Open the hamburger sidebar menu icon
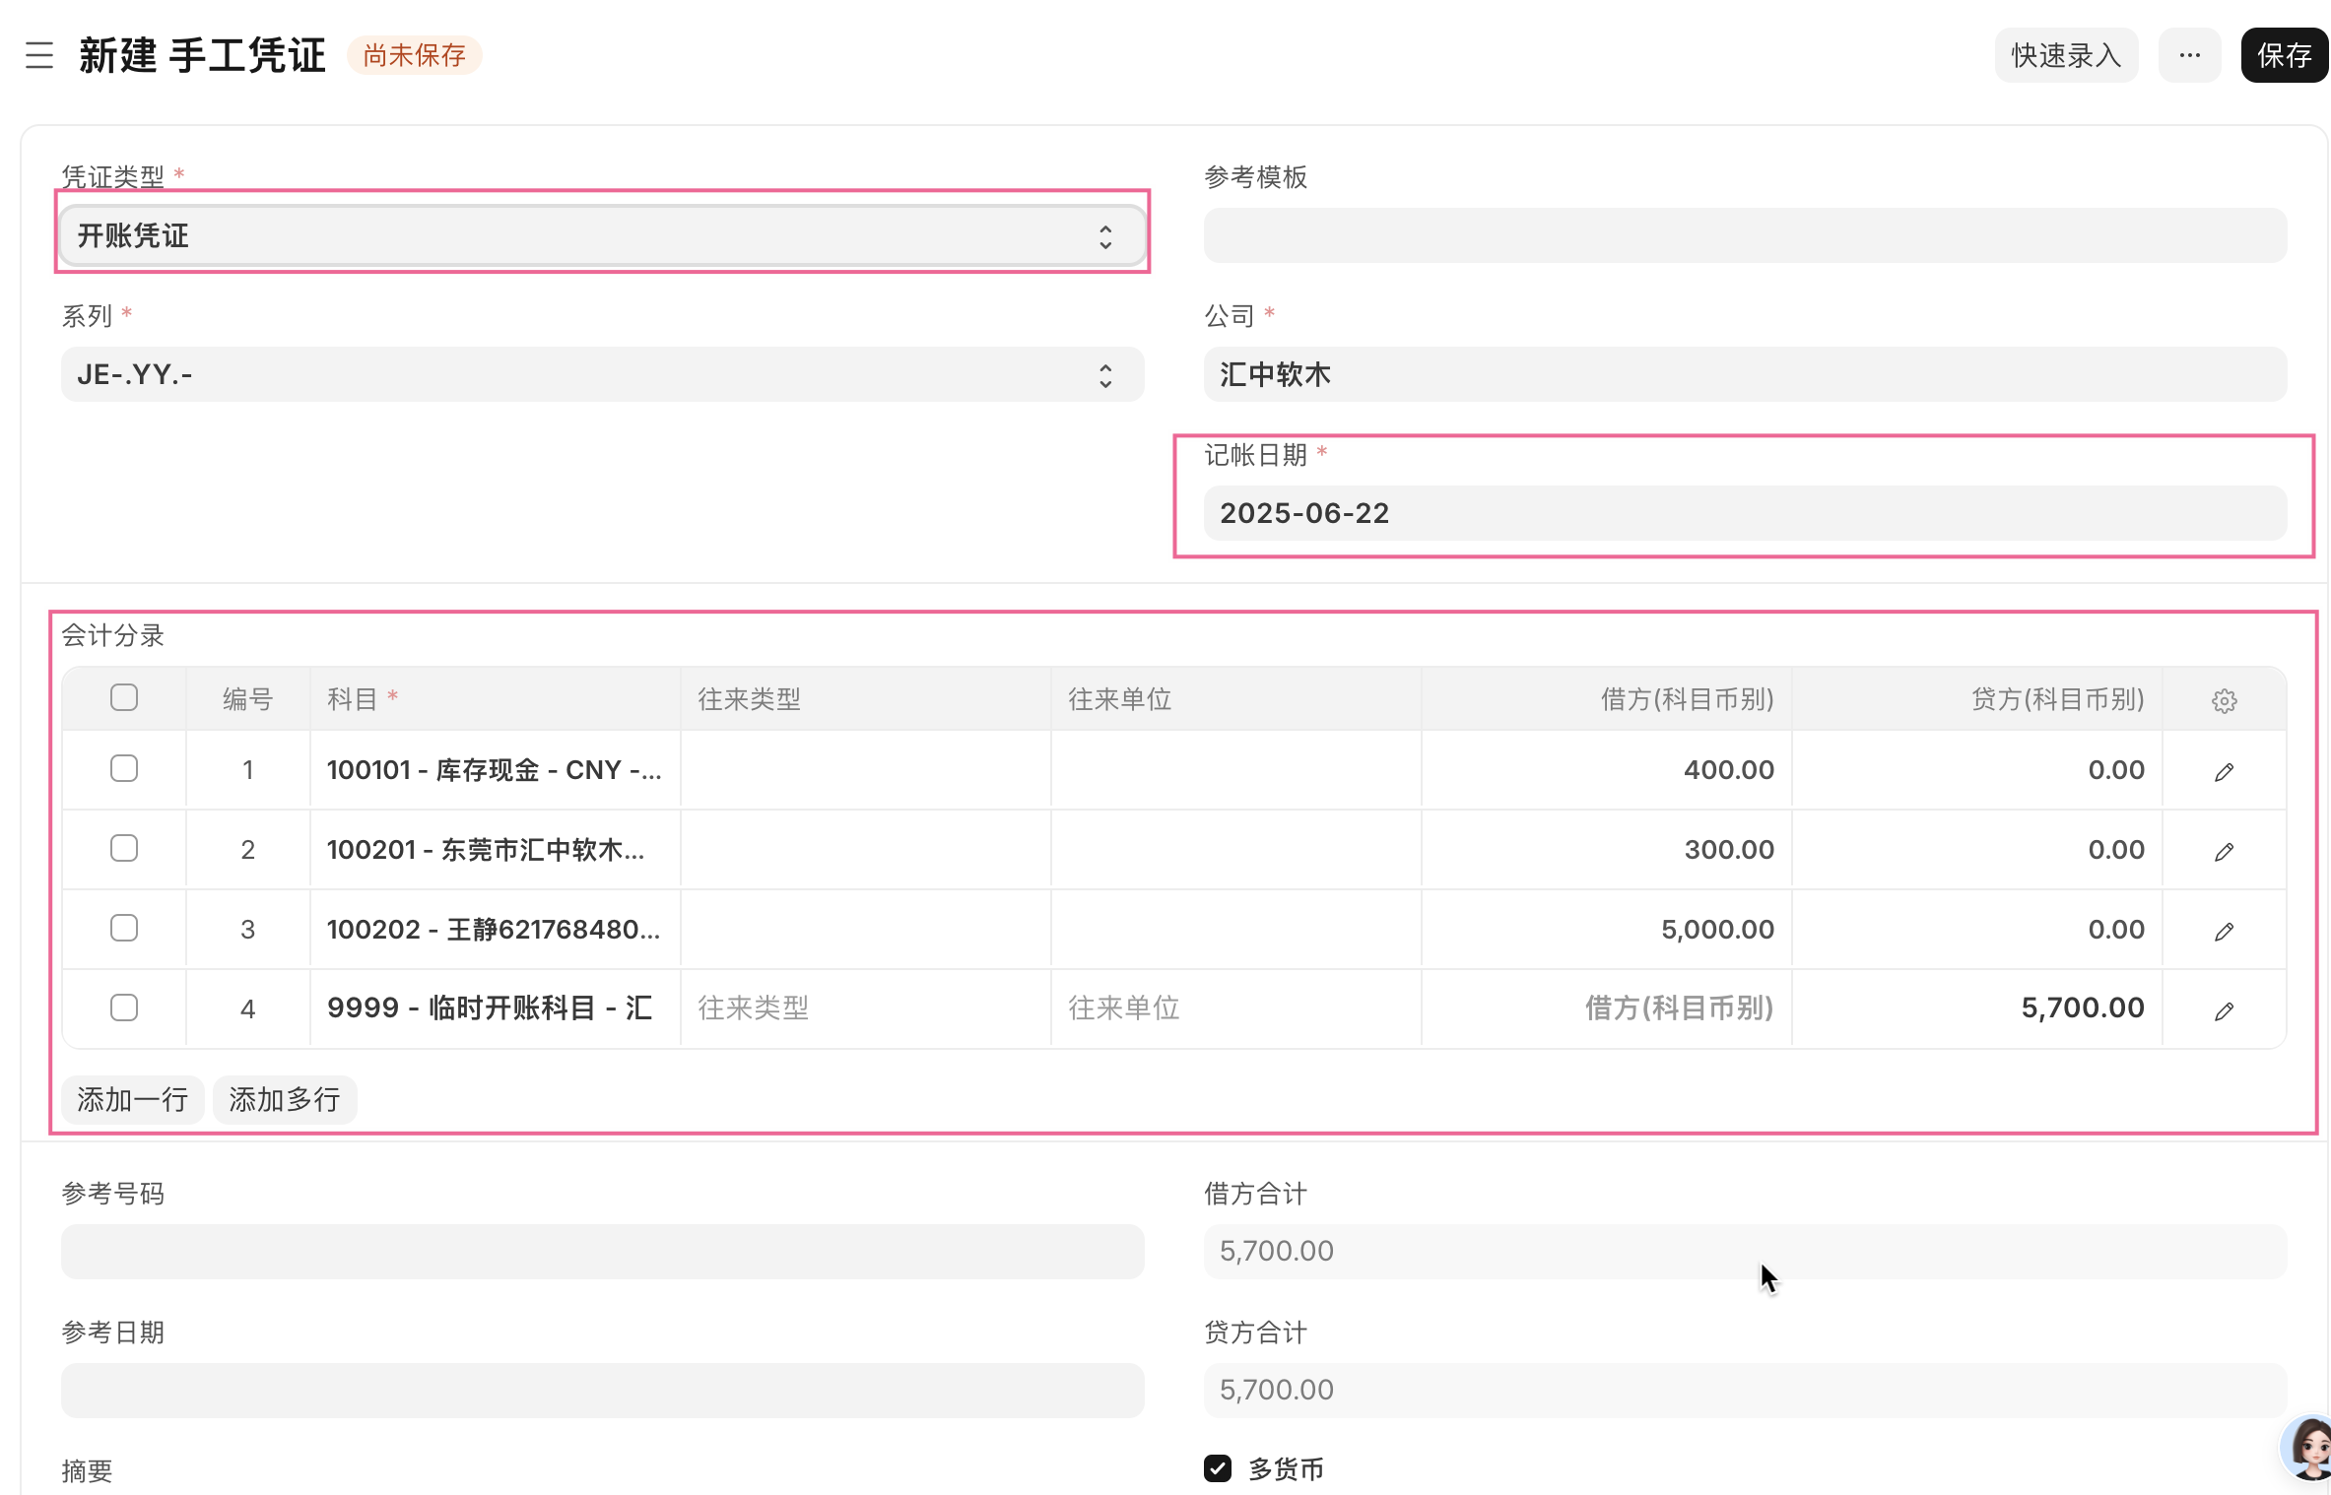 click(x=39, y=55)
